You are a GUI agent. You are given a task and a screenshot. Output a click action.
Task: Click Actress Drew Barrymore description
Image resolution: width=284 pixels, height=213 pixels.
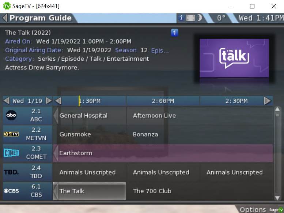(x=42, y=67)
